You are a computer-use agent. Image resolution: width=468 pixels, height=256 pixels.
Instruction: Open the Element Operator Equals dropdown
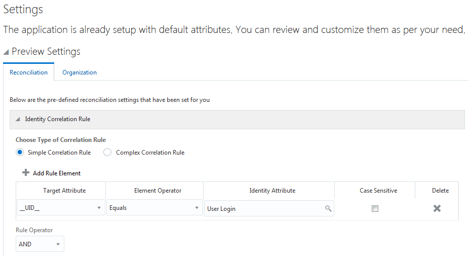click(197, 208)
